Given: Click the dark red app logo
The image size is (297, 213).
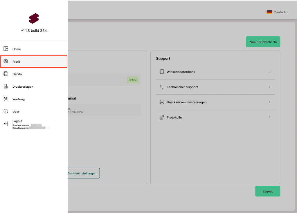Looking at the screenshot, I should [x=34, y=19].
